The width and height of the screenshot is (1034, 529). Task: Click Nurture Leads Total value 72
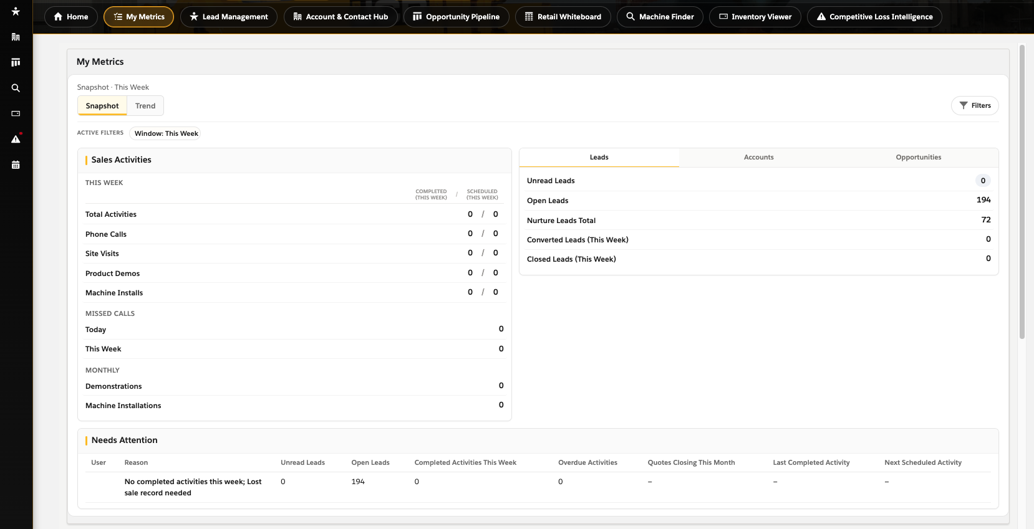(986, 220)
